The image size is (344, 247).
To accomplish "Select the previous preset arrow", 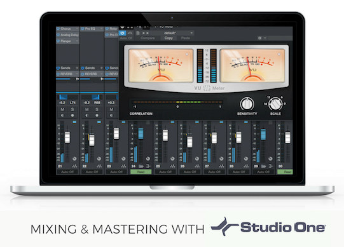I will [x=144, y=33].
